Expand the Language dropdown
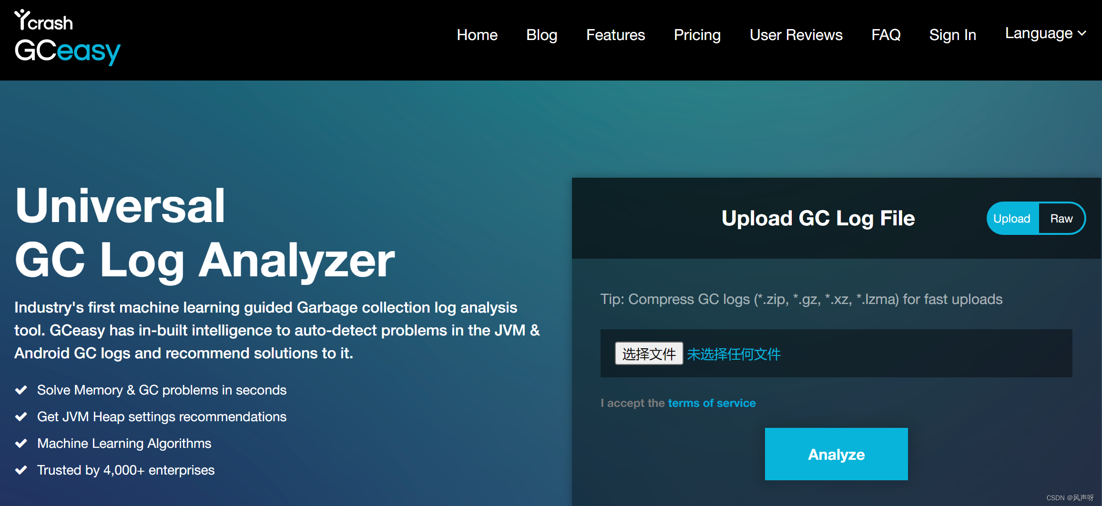 tap(1045, 33)
